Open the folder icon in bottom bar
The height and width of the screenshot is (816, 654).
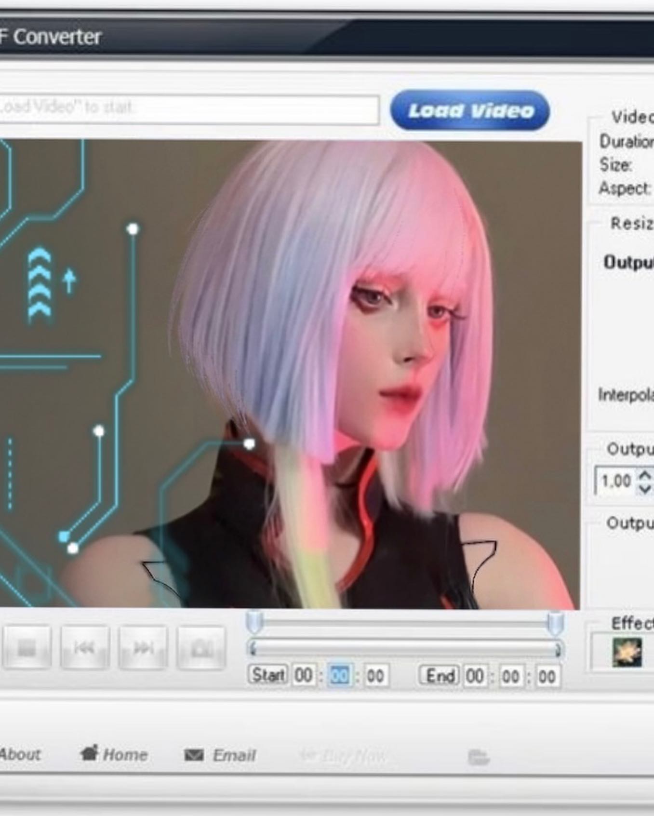tap(478, 757)
